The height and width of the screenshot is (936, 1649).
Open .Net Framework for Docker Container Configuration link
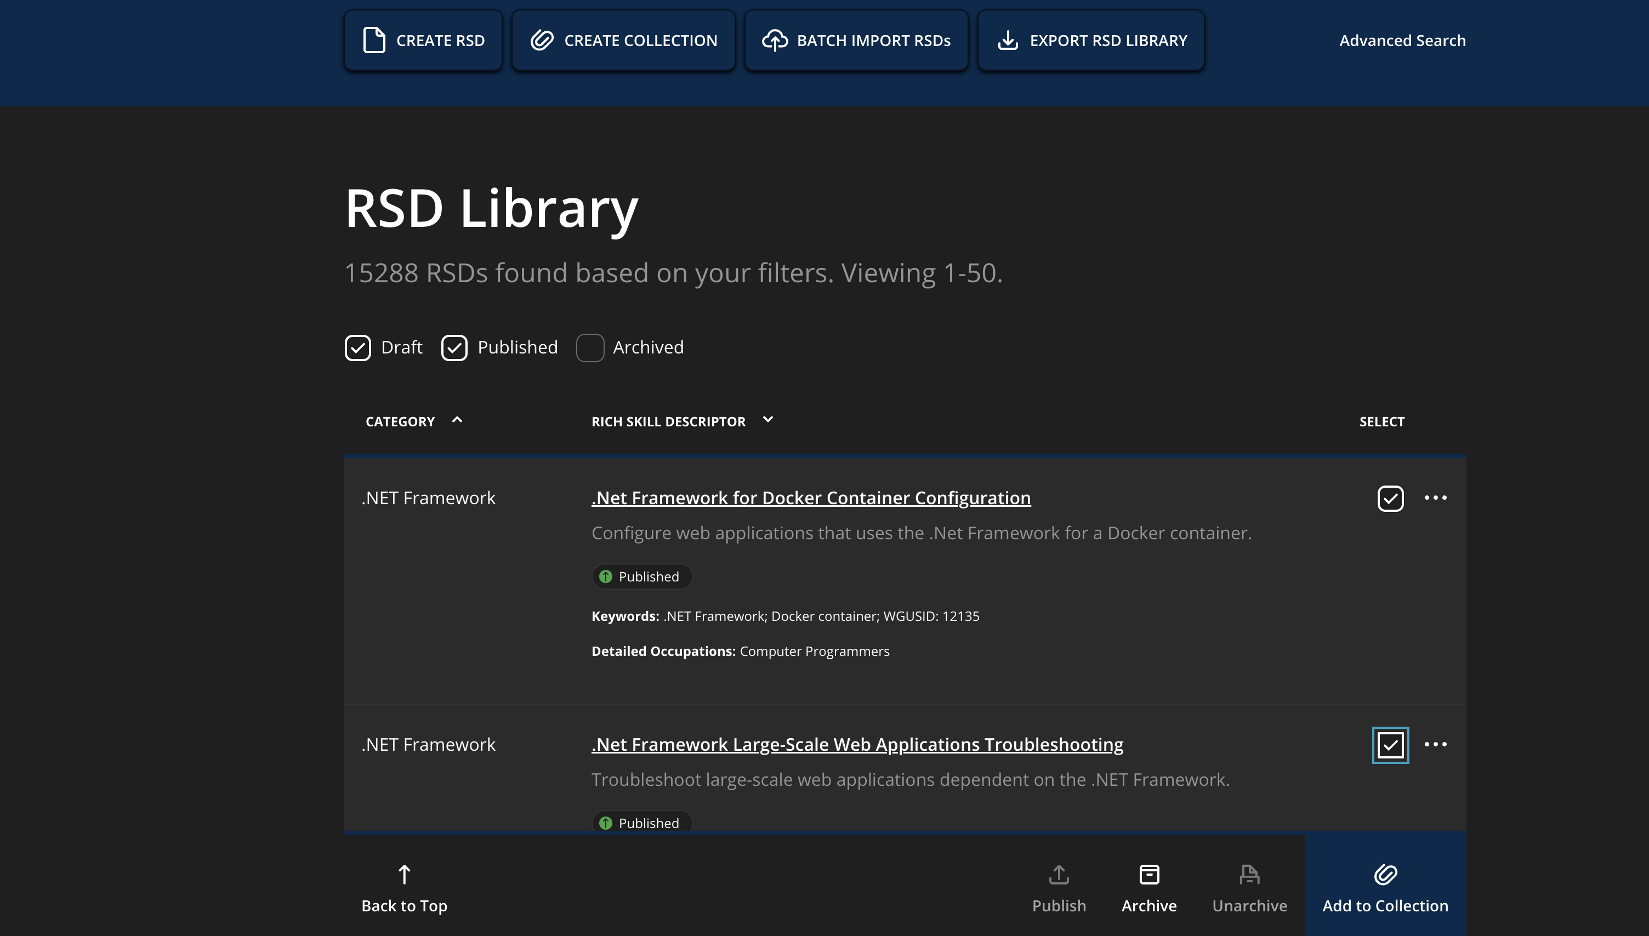tap(811, 498)
